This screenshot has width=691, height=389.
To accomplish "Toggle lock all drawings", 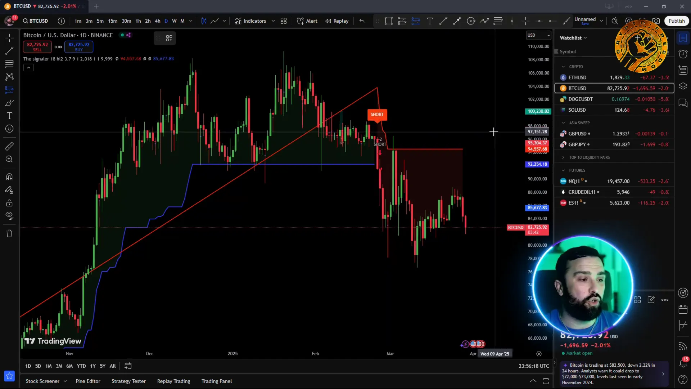I will [9, 203].
